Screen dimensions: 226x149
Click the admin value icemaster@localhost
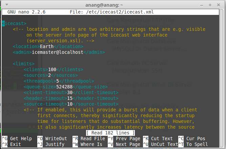pos(58,52)
